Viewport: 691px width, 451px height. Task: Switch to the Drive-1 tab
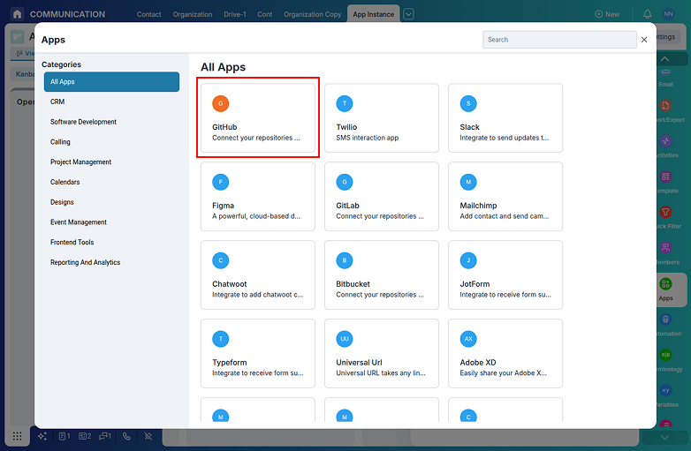(x=235, y=14)
